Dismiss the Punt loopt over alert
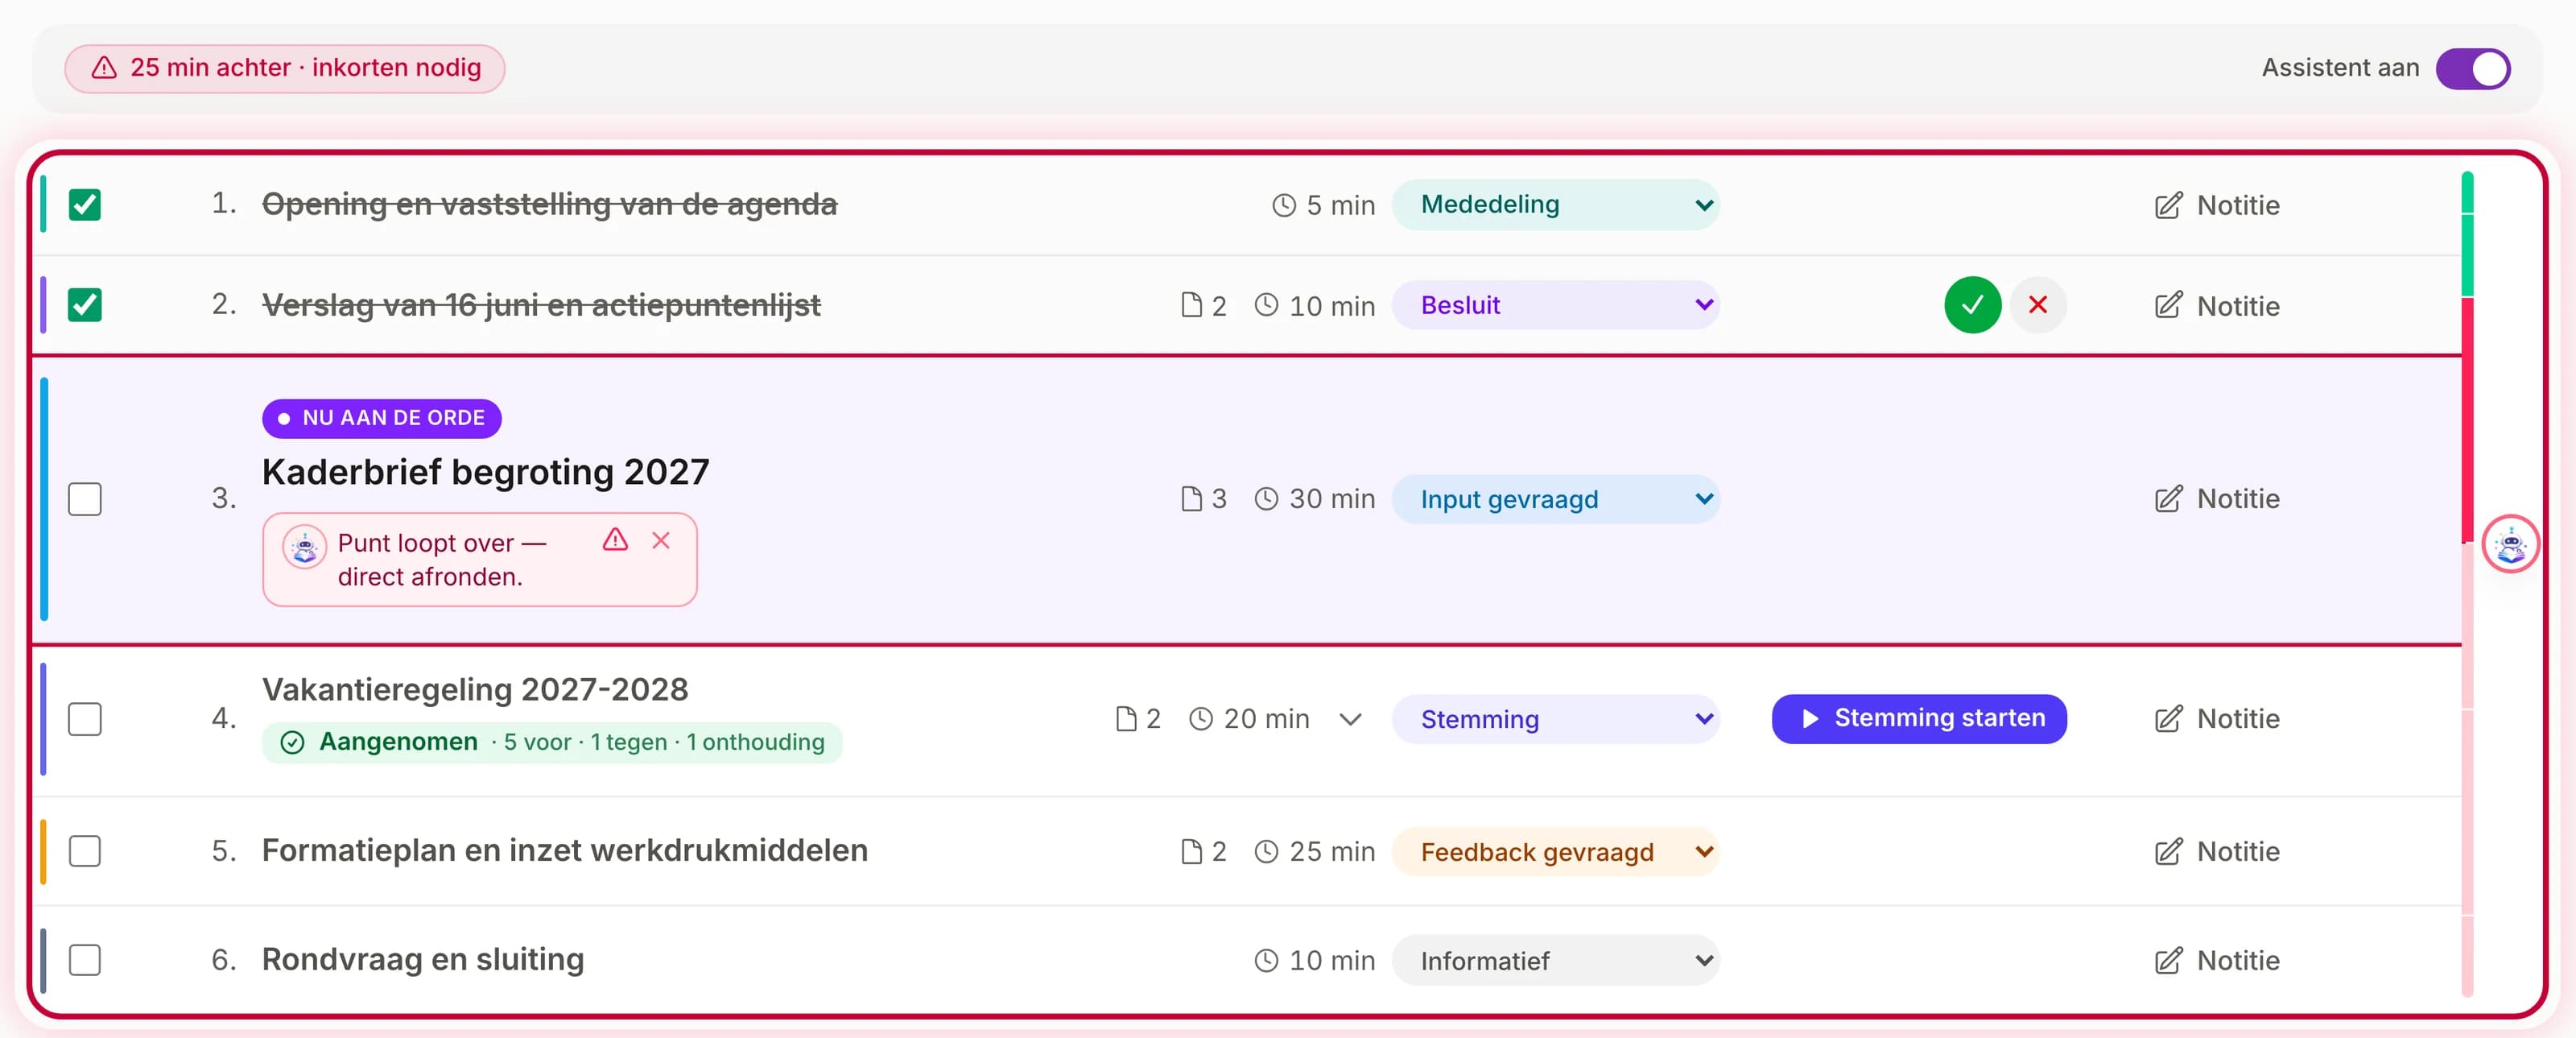Viewport: 2576px width, 1038px height. pyautogui.click(x=660, y=541)
